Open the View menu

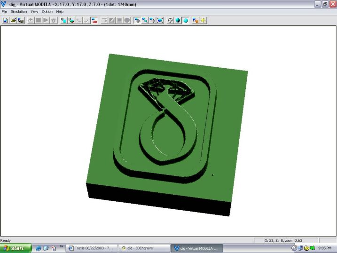(34, 11)
